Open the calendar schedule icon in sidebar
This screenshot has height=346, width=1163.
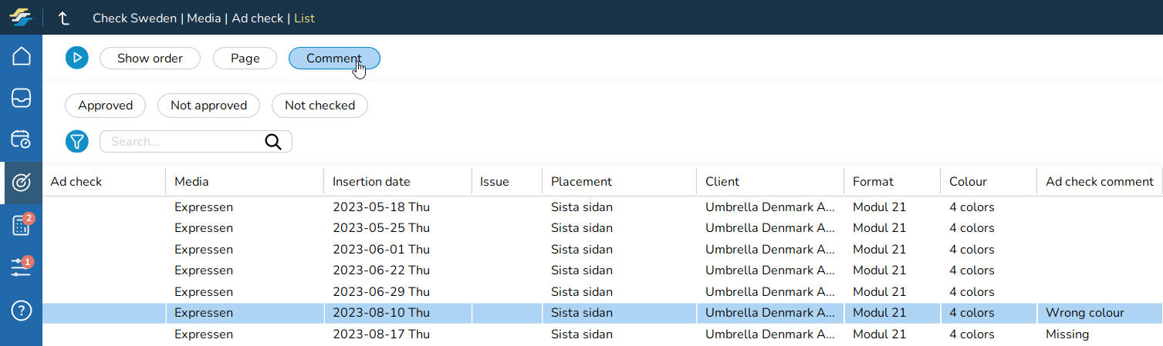pyautogui.click(x=22, y=139)
